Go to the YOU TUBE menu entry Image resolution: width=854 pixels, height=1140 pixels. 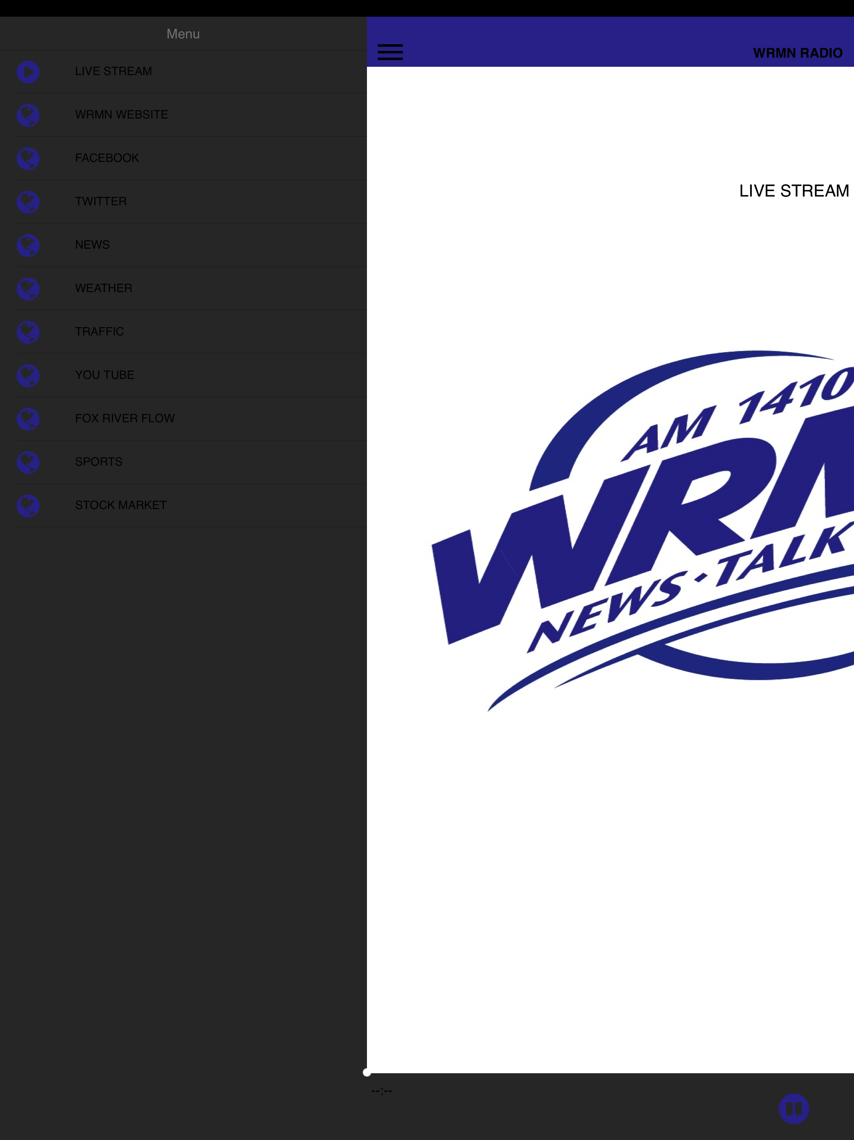[x=183, y=375]
